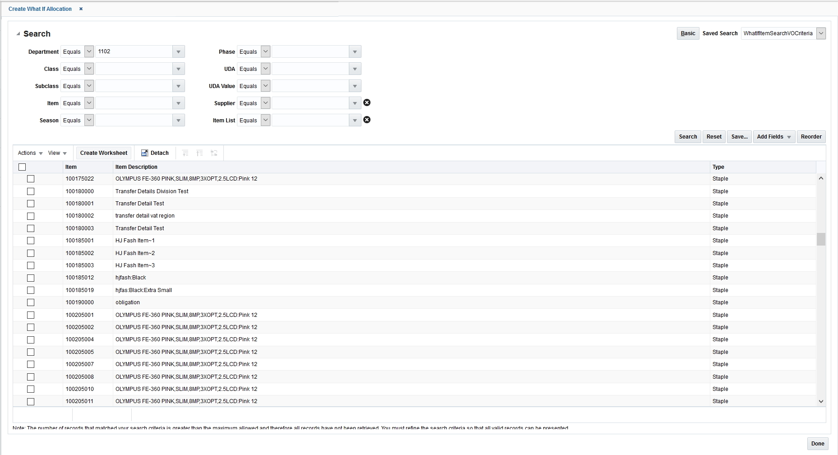Viewport: 838px width, 455px height.
Task: Click the show-as-top hierarchy icon
Action: (x=214, y=153)
